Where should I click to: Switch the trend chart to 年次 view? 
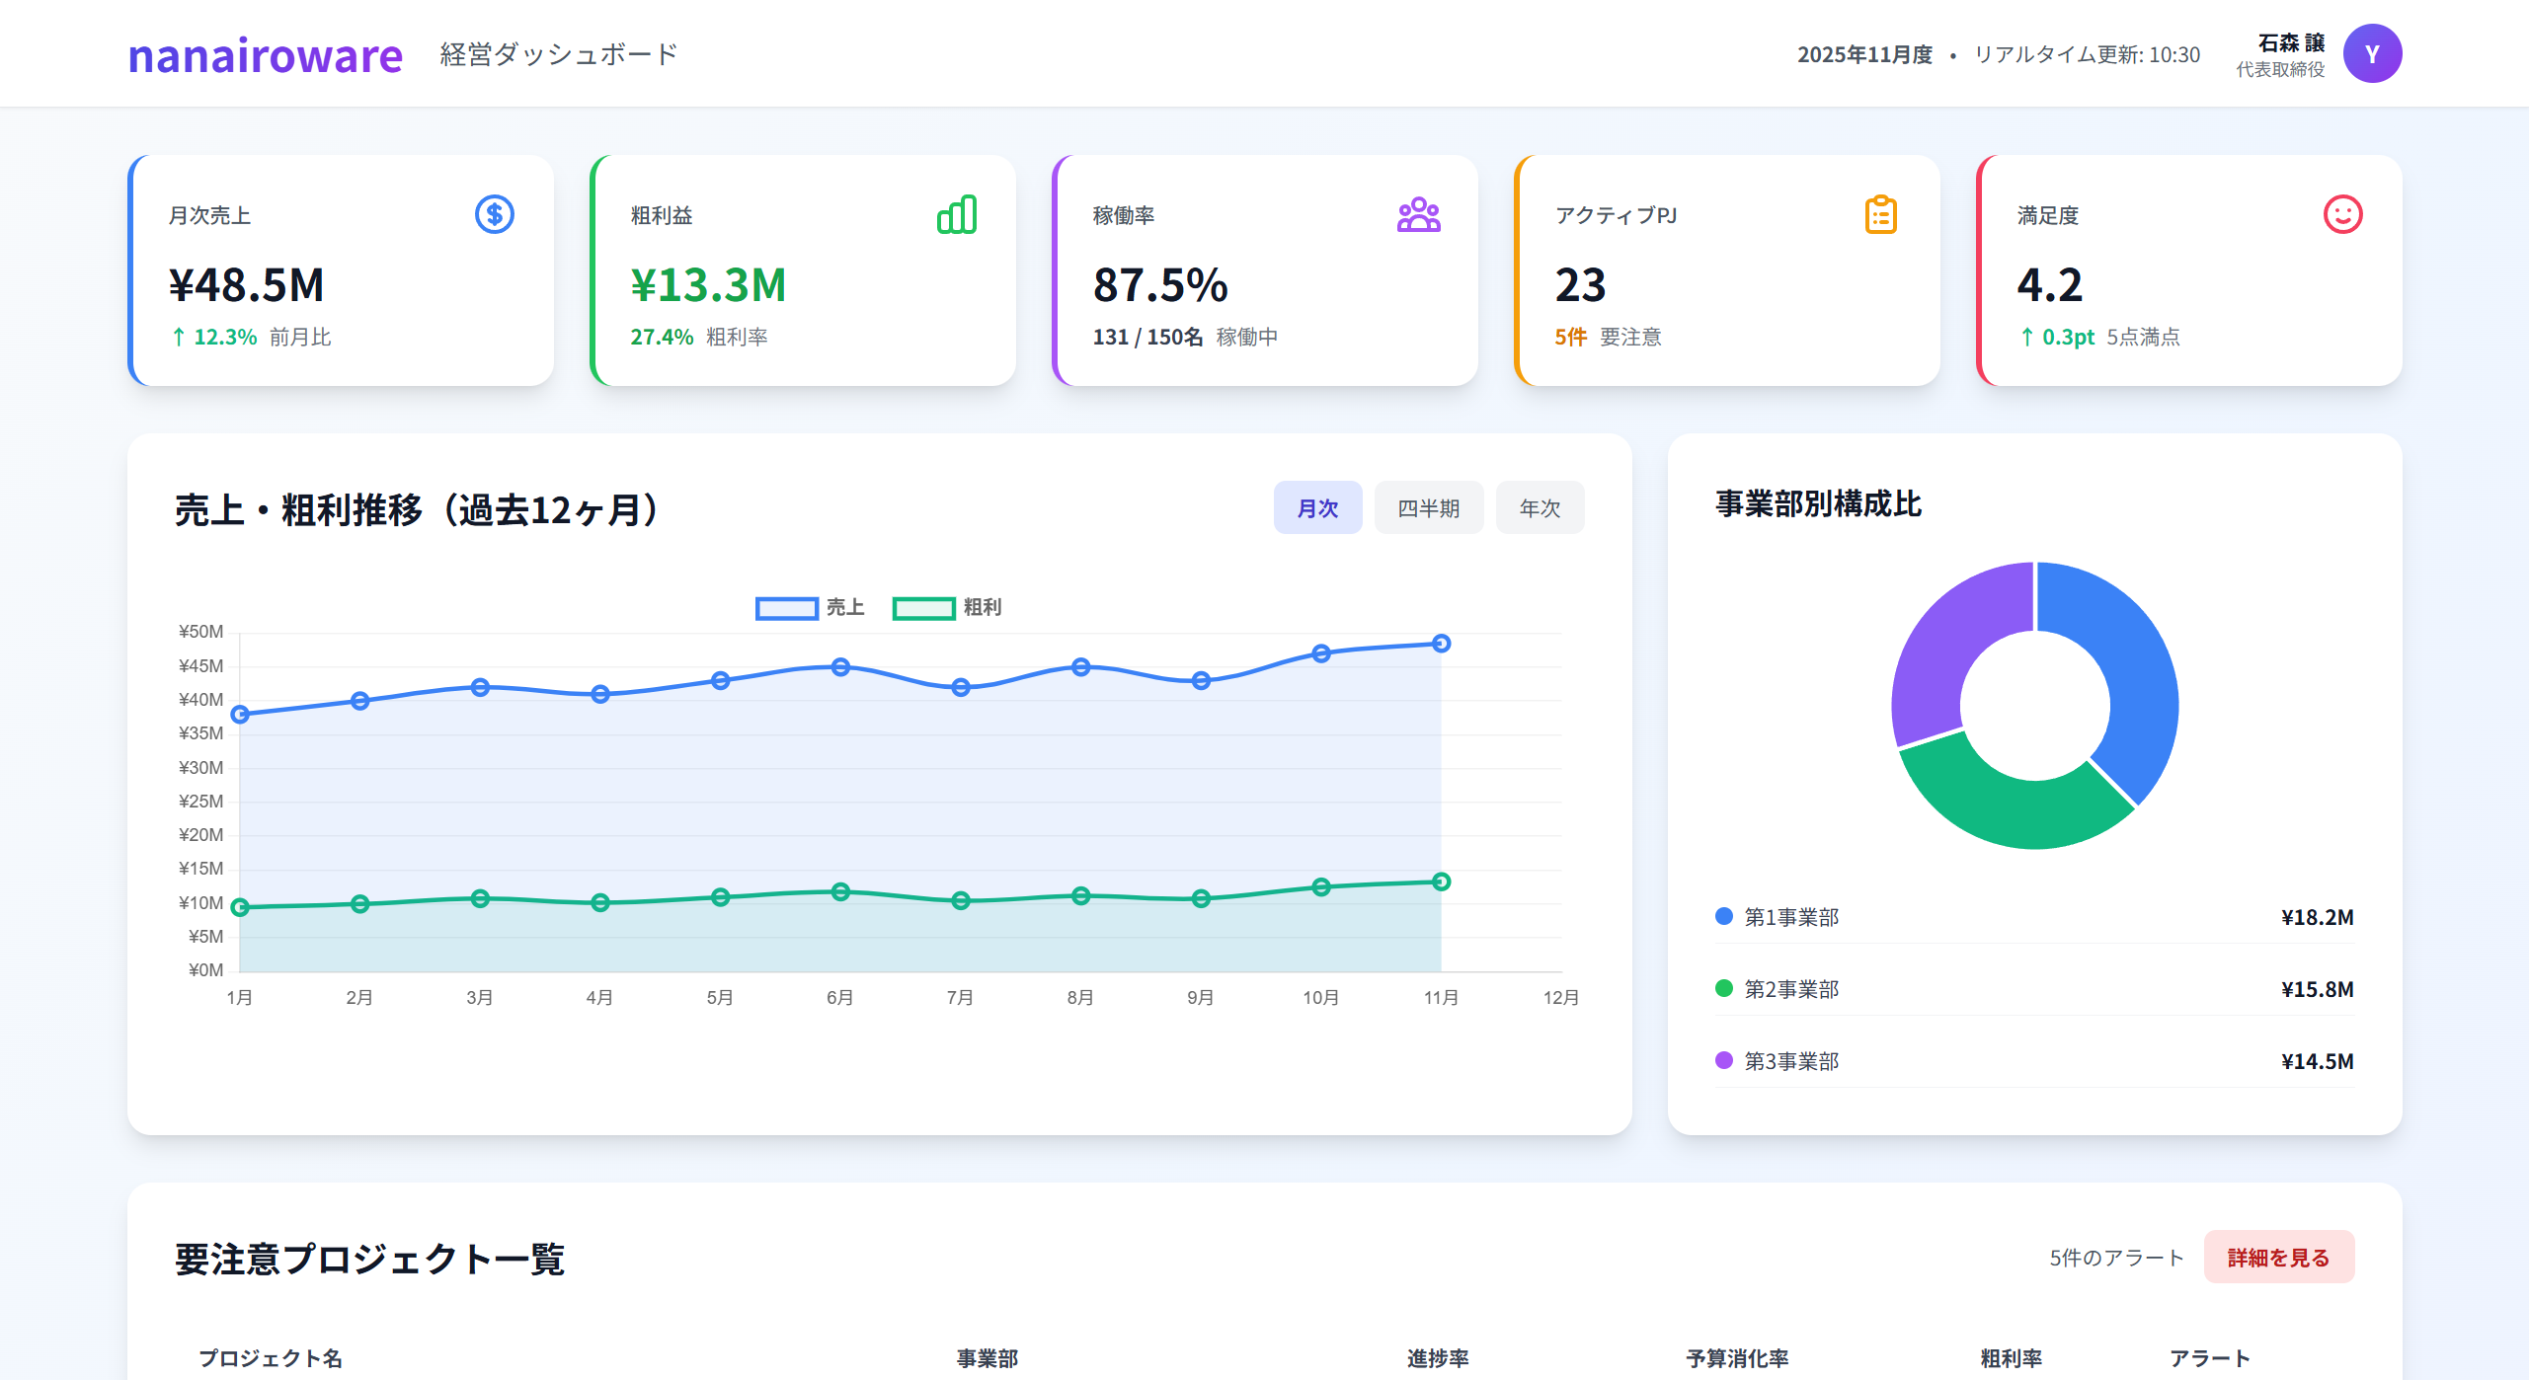coord(1540,506)
